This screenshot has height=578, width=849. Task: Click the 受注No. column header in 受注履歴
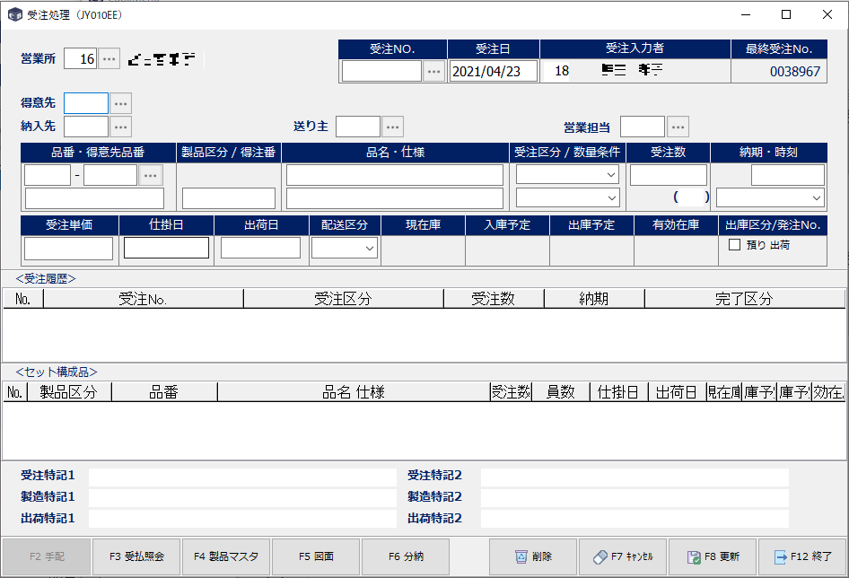point(143,299)
